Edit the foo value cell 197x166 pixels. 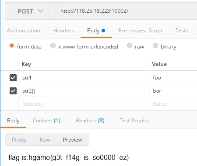click(x=173, y=78)
